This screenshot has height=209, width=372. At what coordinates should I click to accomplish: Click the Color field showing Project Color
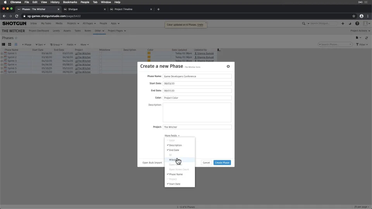point(197,98)
